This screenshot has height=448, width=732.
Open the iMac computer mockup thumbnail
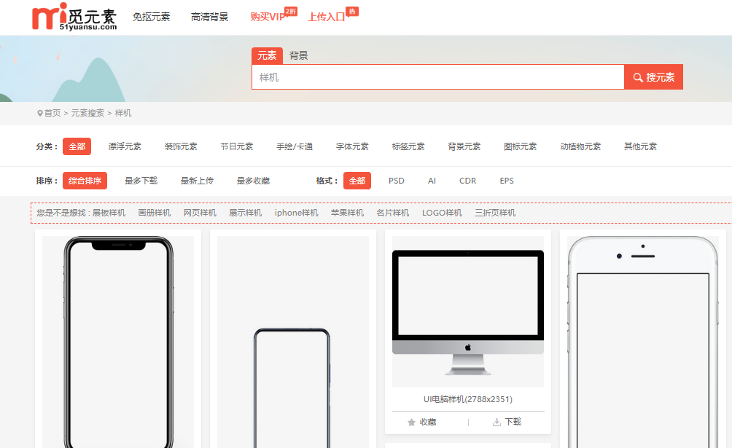point(468,312)
